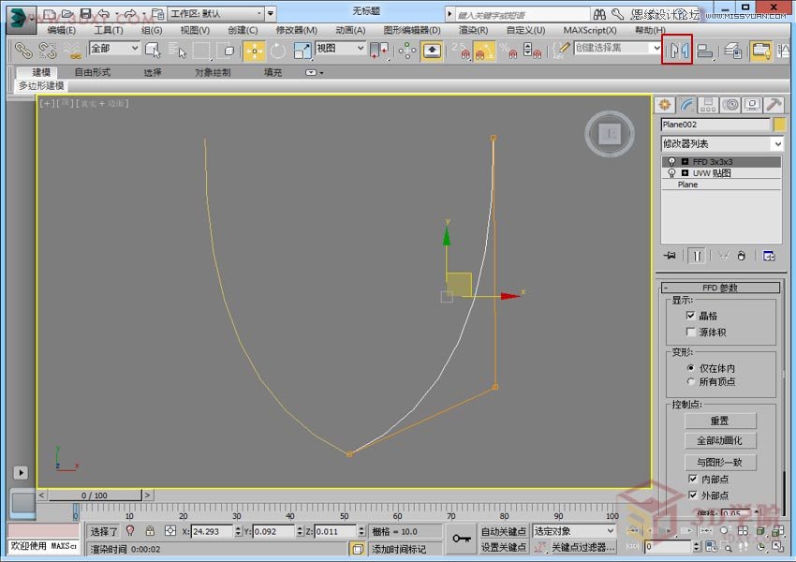This screenshot has height=562, width=796.
Task: Open the 选定对象 key filter dropdown
Action: pyautogui.click(x=574, y=531)
